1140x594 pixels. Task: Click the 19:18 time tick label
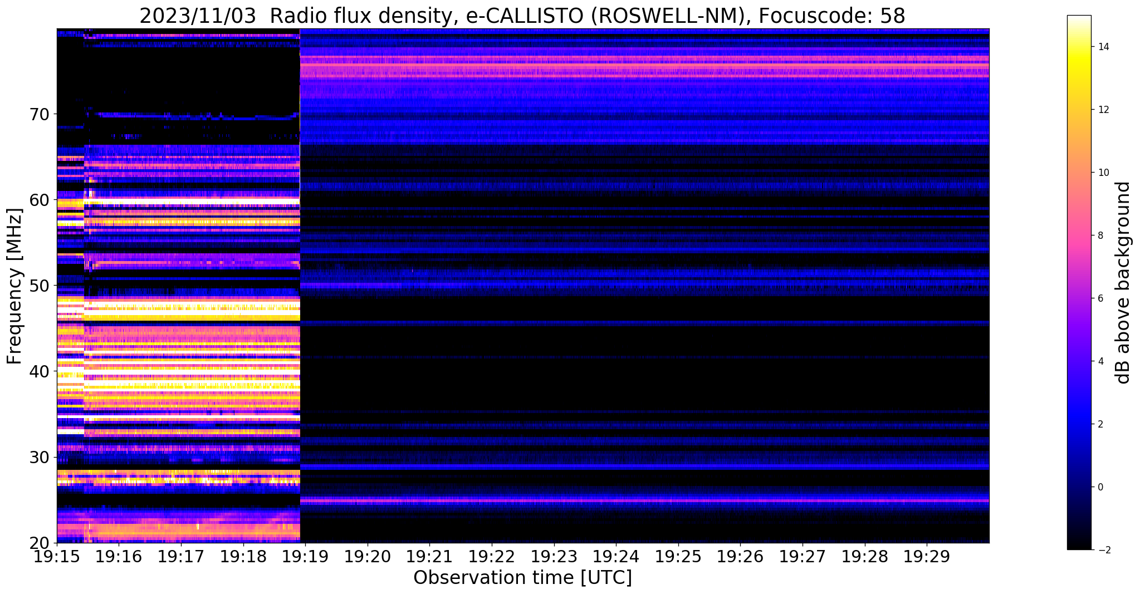[243, 557]
